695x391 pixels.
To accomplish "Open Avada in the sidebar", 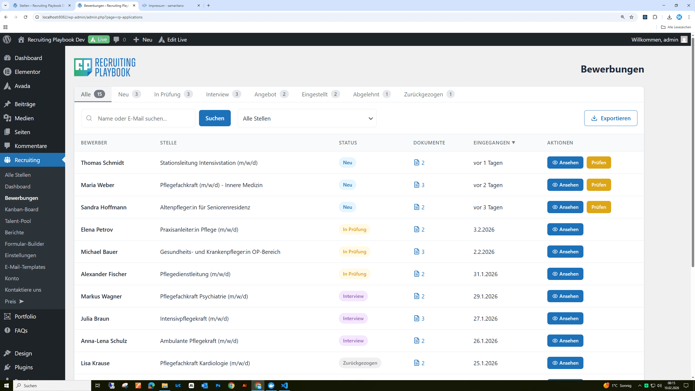I will (x=22, y=86).
